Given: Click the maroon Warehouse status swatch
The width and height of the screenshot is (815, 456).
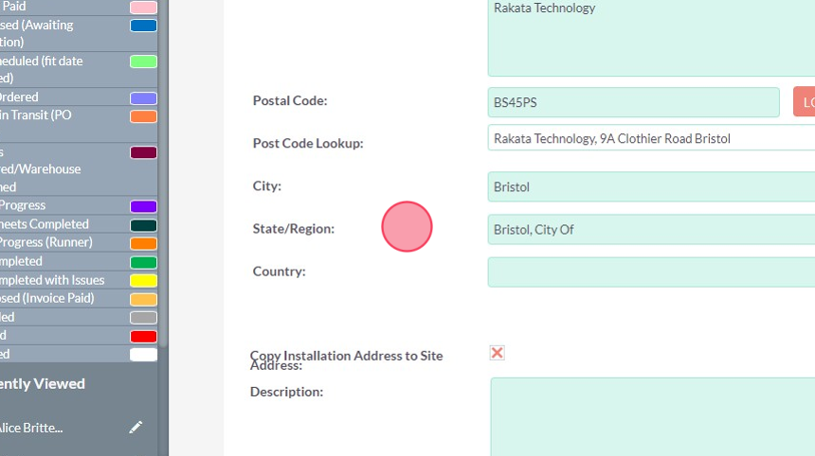Looking at the screenshot, I should (x=143, y=152).
